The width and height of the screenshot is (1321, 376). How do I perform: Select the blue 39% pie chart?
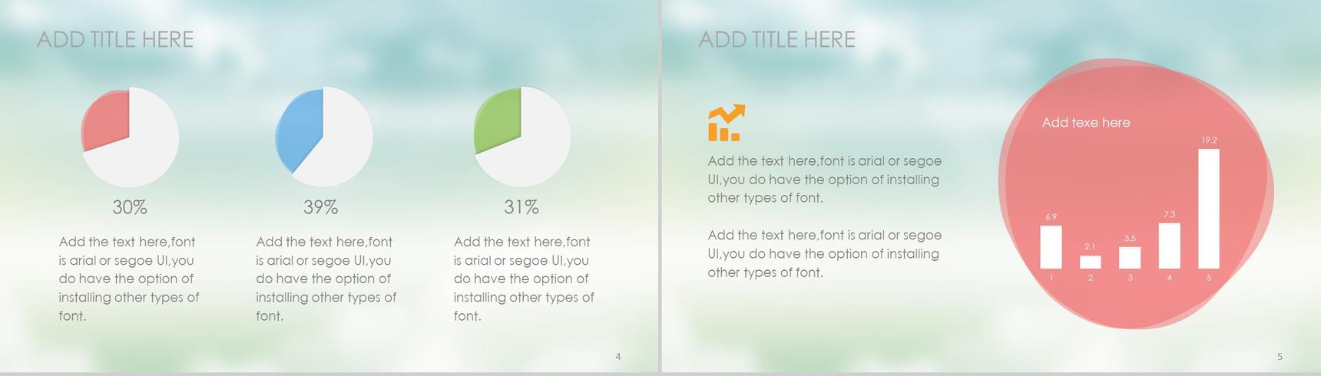point(323,137)
